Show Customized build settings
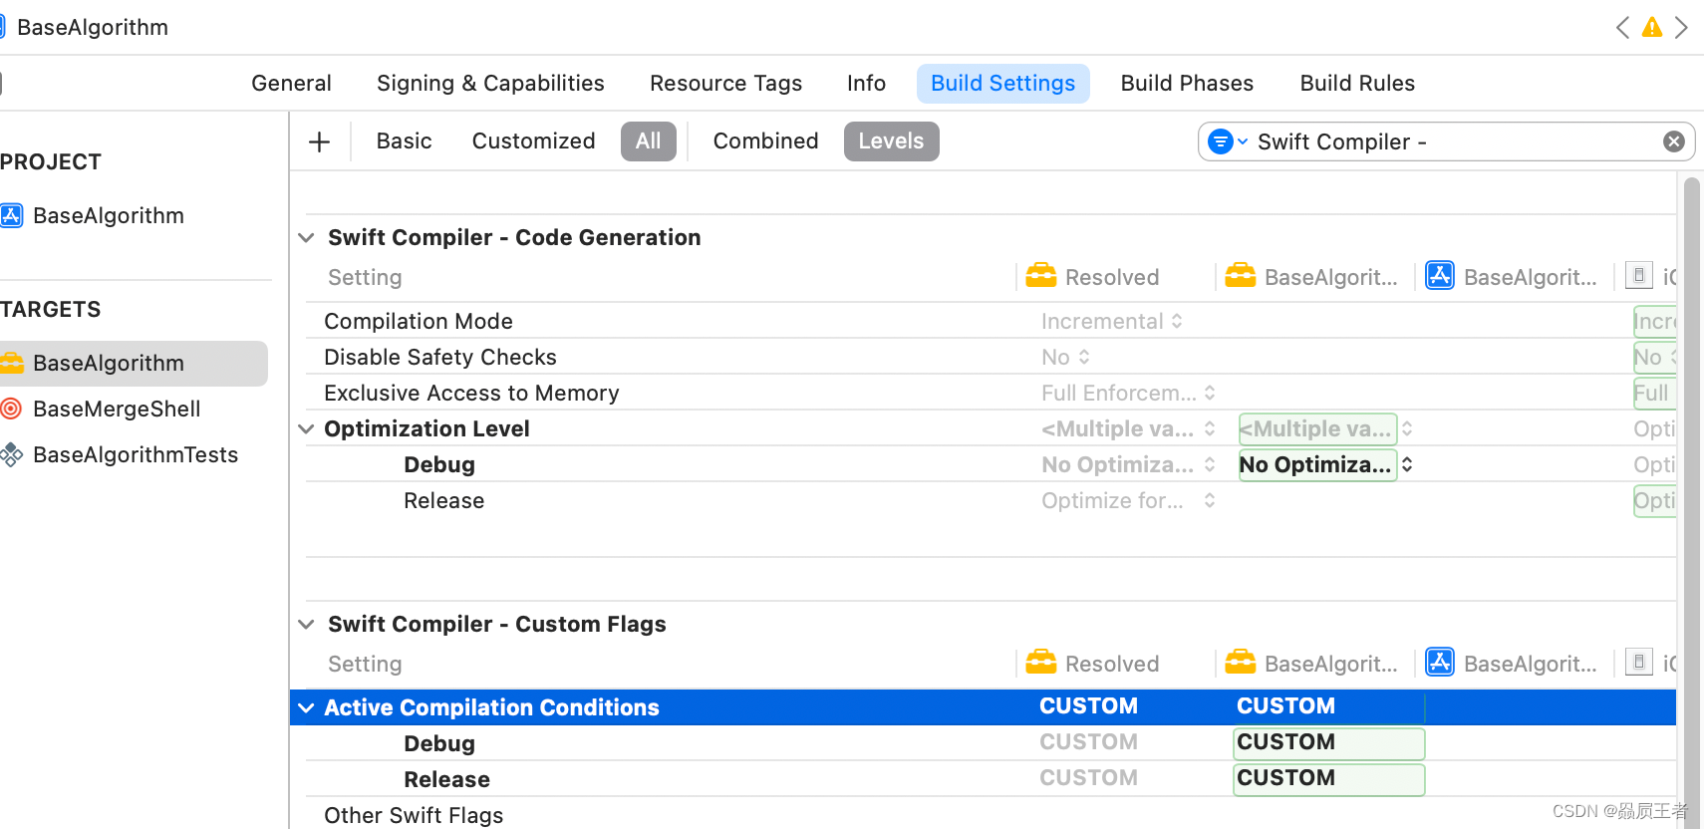1704x829 pixels. (533, 141)
